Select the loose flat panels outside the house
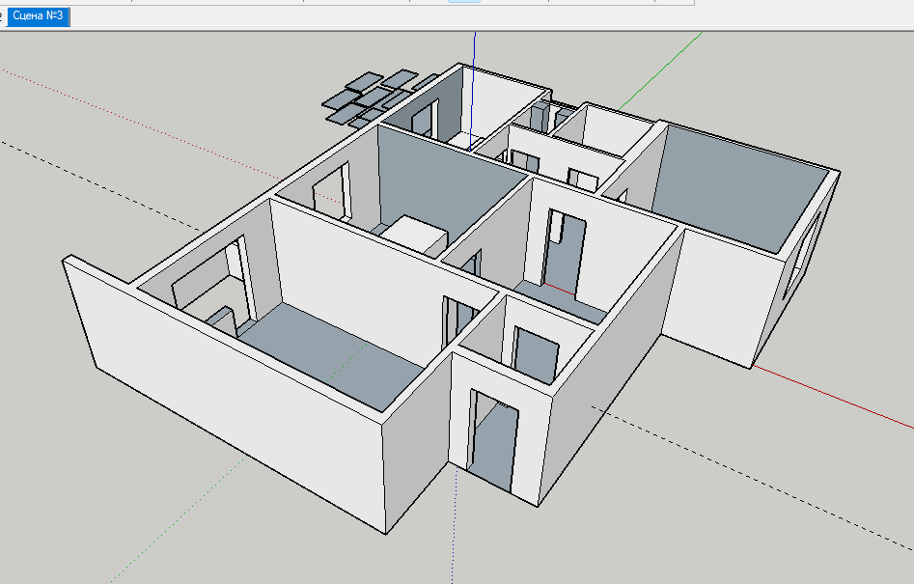 (x=376, y=97)
